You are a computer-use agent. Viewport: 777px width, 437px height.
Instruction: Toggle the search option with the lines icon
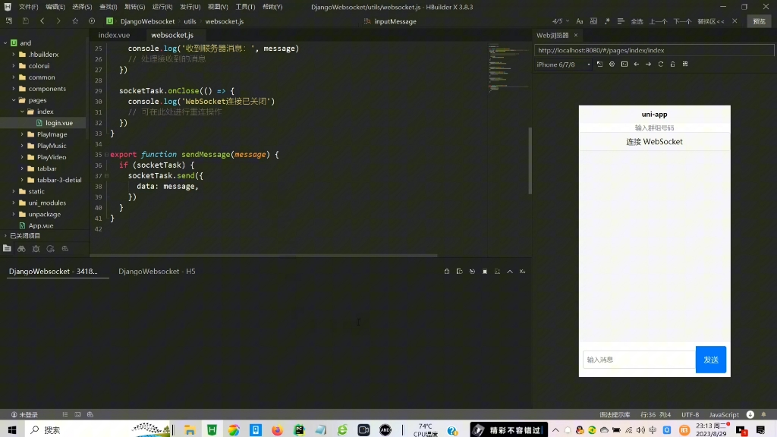[x=621, y=21]
